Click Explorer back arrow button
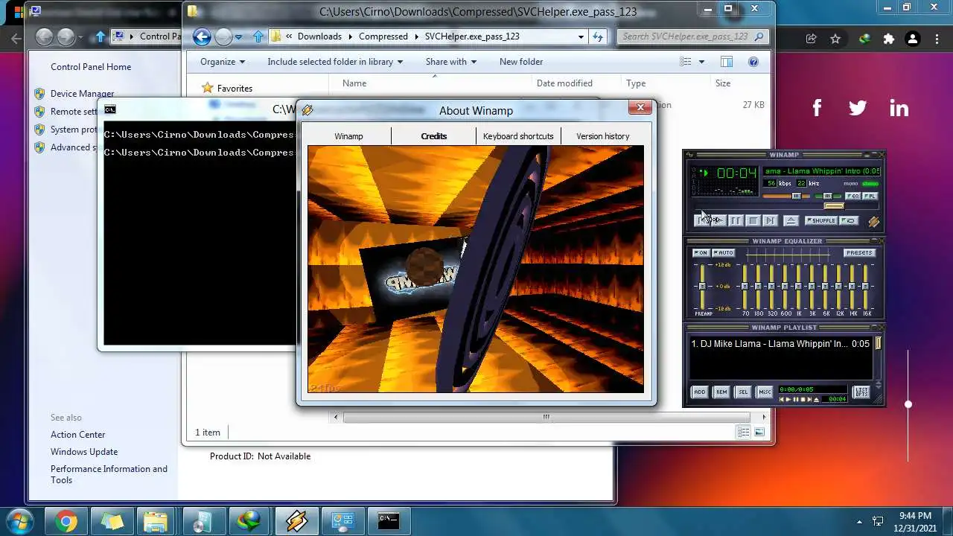The image size is (953, 536). click(x=202, y=36)
